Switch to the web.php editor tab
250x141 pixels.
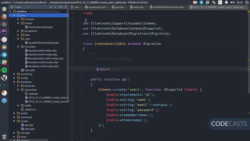coord(138,7)
